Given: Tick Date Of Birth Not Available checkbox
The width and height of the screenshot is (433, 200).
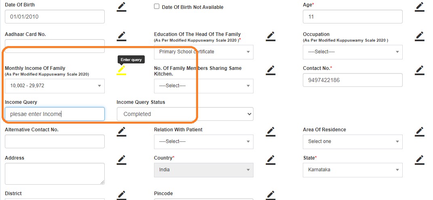Looking at the screenshot, I should [x=156, y=7].
